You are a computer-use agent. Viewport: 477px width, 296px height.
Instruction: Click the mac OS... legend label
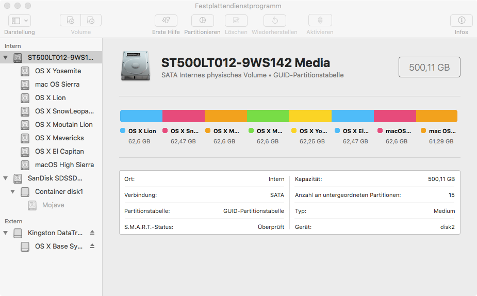click(x=442, y=131)
